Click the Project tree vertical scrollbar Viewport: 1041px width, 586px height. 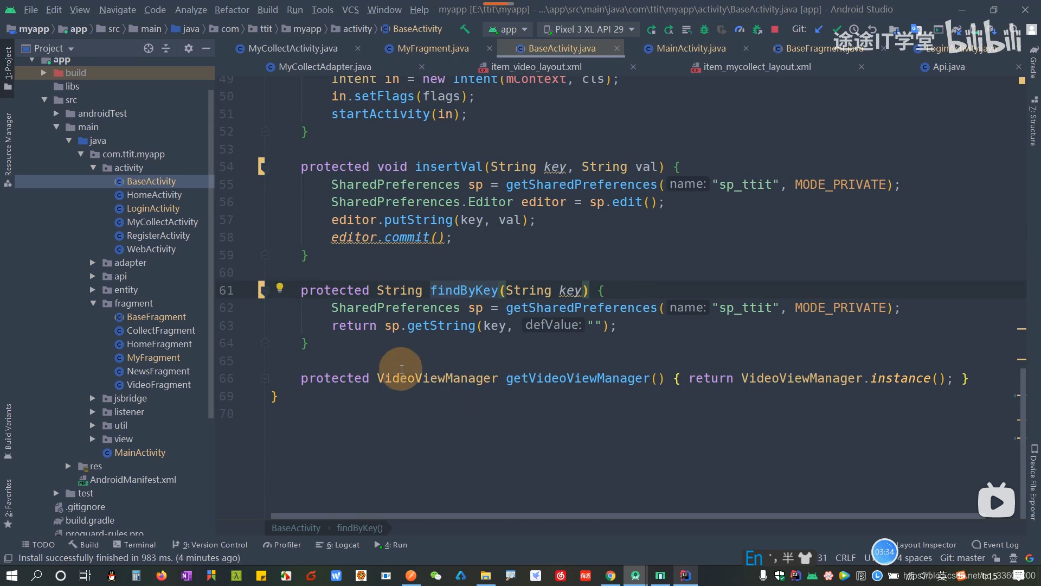click(x=210, y=255)
